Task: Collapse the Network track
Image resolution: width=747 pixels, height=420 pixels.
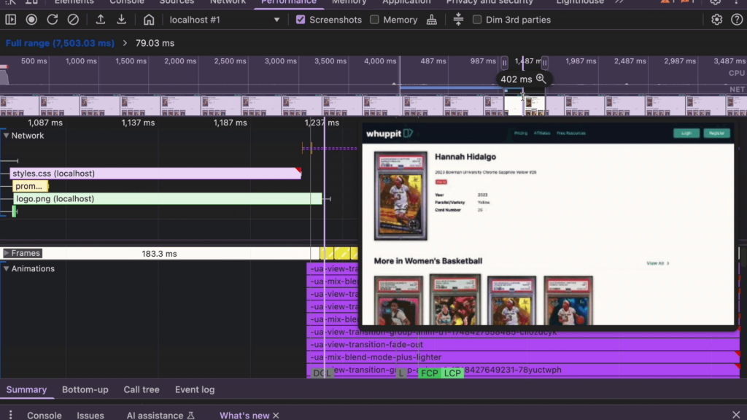Action: point(7,136)
